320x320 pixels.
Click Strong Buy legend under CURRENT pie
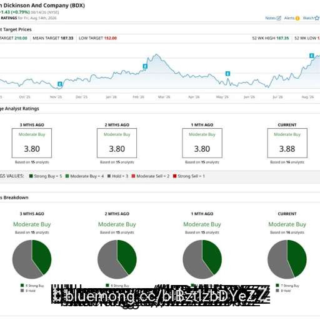(287, 286)
